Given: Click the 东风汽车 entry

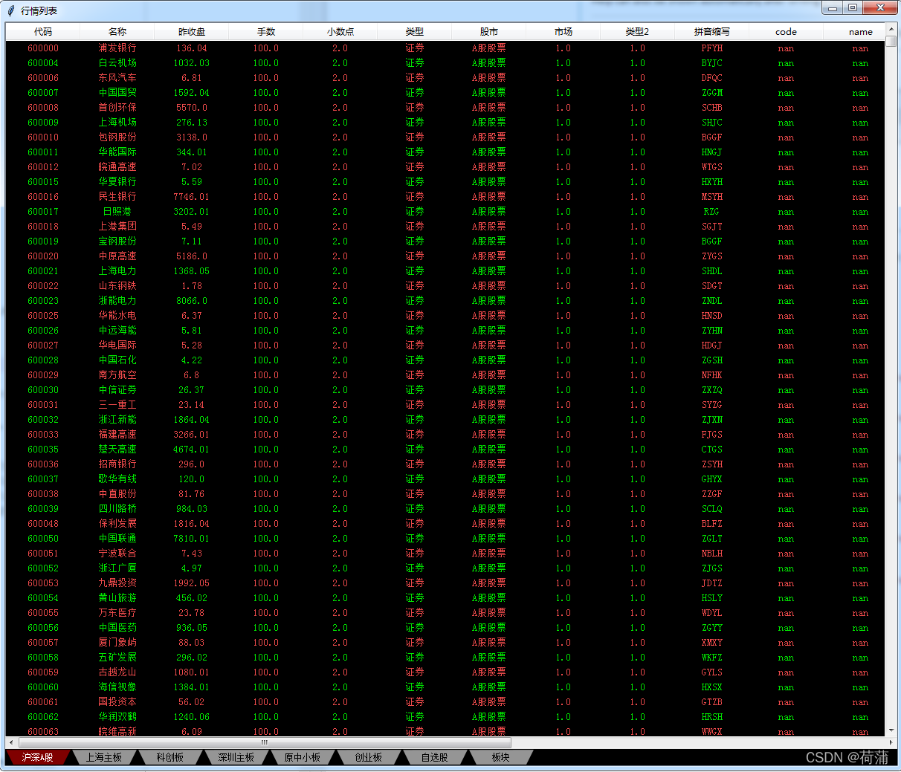Looking at the screenshot, I should coord(117,78).
